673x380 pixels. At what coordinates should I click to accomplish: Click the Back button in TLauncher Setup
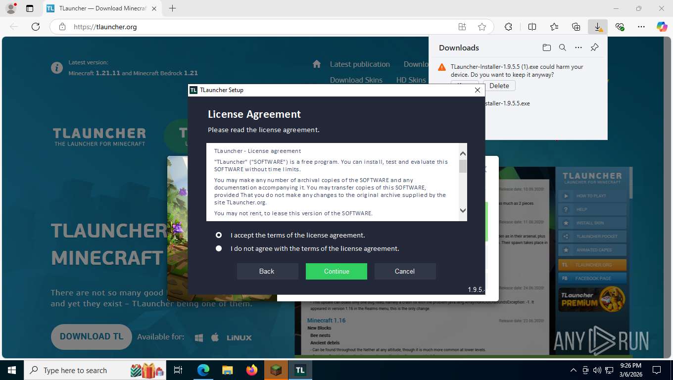coord(267,271)
